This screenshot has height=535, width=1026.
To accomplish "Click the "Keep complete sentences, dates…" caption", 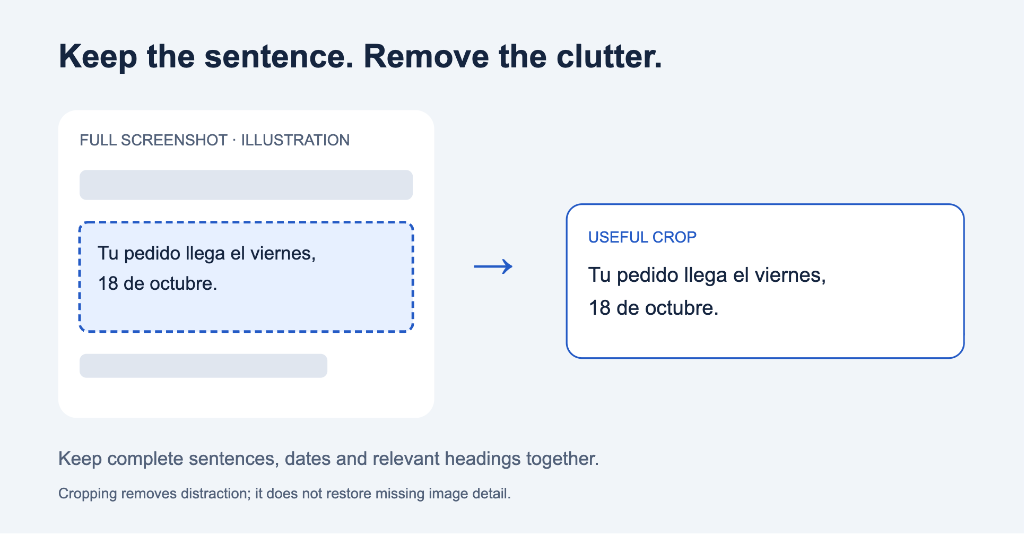I will (x=328, y=459).
